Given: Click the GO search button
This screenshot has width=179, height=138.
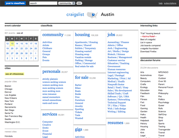Looking at the screenshot, I should (79, 3).
